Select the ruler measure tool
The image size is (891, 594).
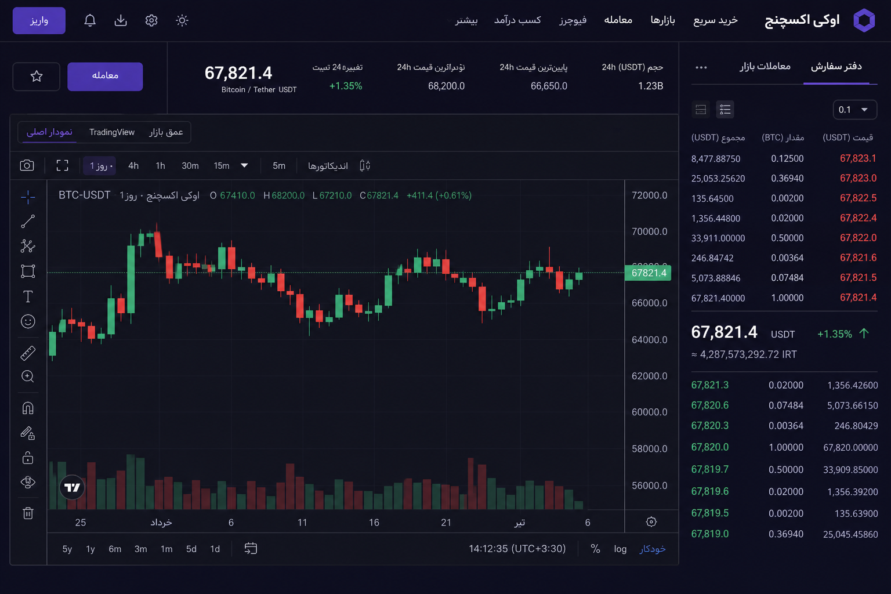click(x=28, y=353)
